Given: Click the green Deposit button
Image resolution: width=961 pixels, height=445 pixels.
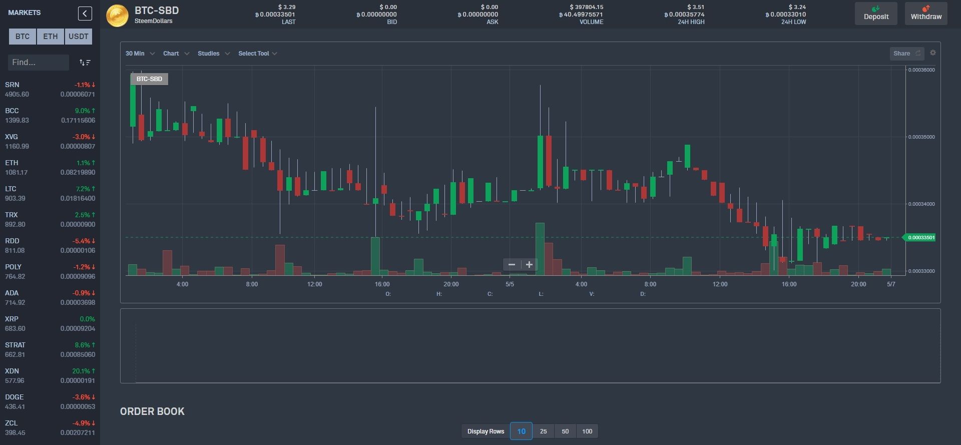Looking at the screenshot, I should coord(876,13).
